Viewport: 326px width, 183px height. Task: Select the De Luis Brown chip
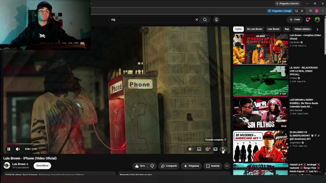click(255, 29)
